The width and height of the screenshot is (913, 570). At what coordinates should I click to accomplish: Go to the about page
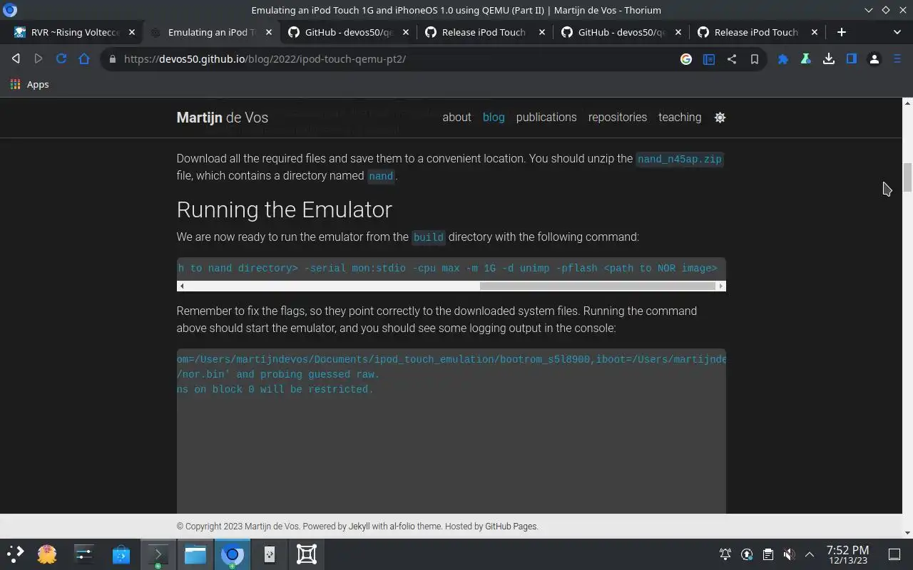tap(456, 118)
